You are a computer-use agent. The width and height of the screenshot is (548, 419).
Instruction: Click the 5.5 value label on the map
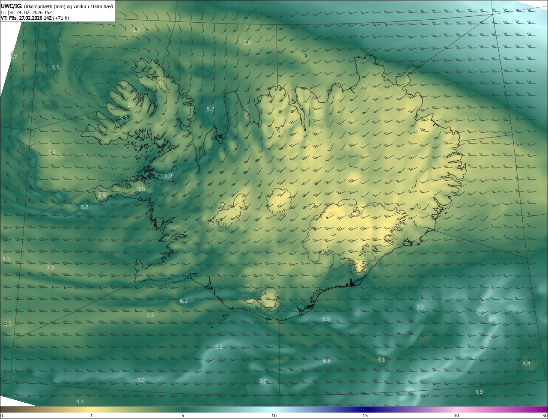pyautogui.click(x=56, y=68)
